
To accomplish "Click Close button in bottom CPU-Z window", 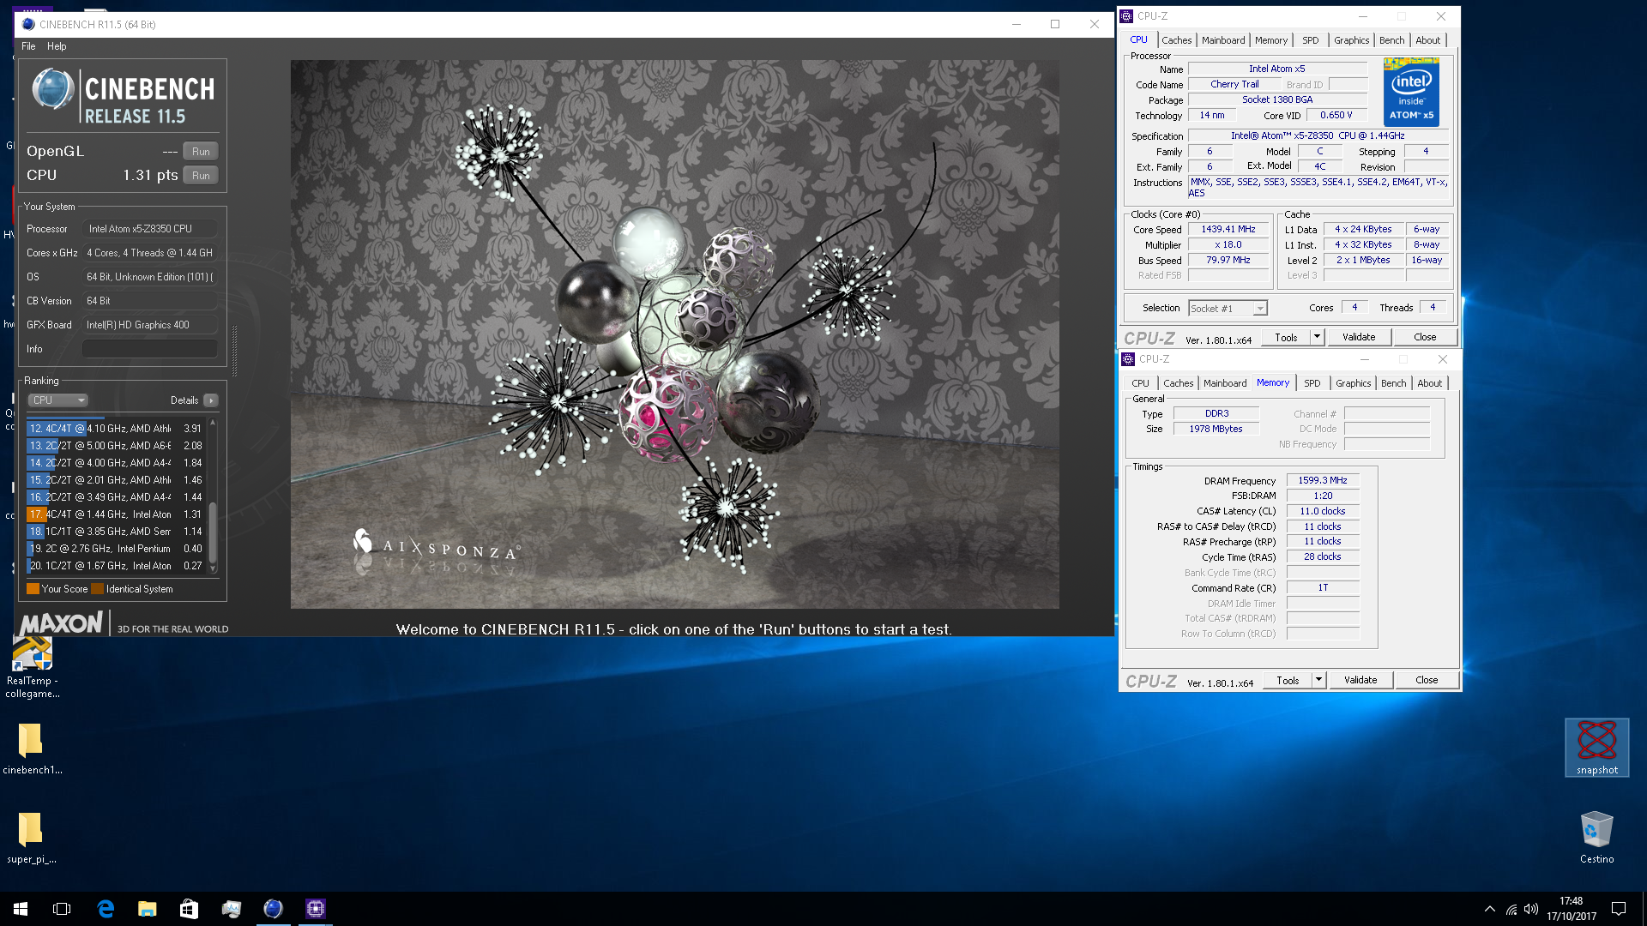I will point(1427,681).
